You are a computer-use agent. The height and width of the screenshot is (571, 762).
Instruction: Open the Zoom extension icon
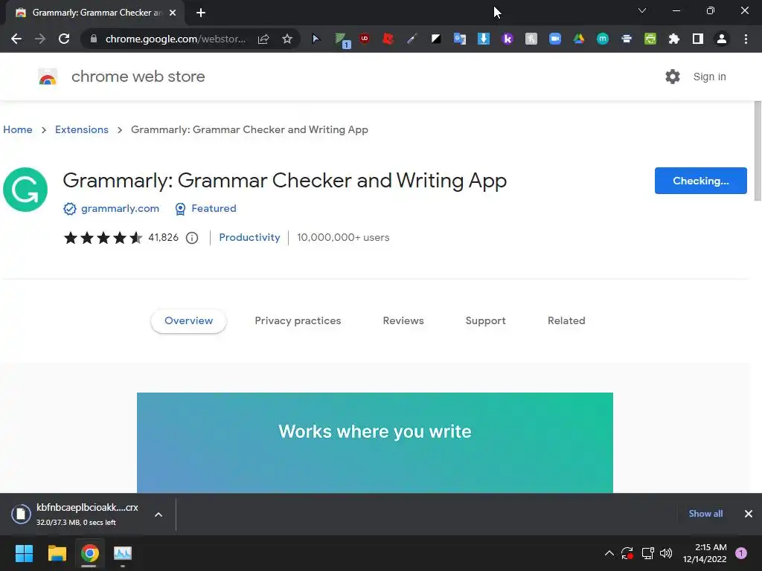point(555,39)
